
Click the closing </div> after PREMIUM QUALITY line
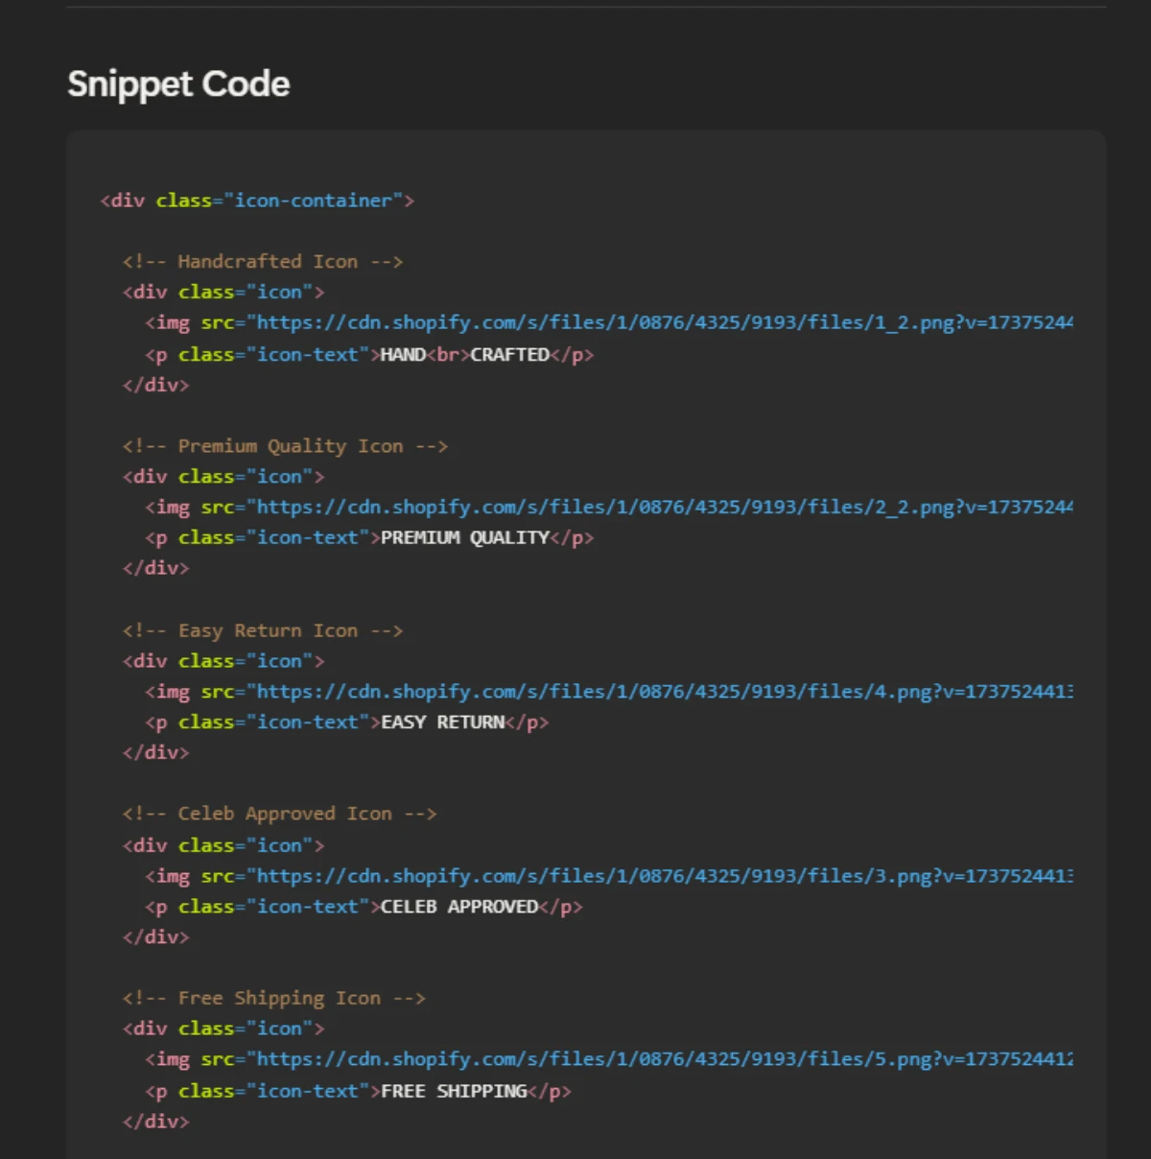(x=155, y=568)
